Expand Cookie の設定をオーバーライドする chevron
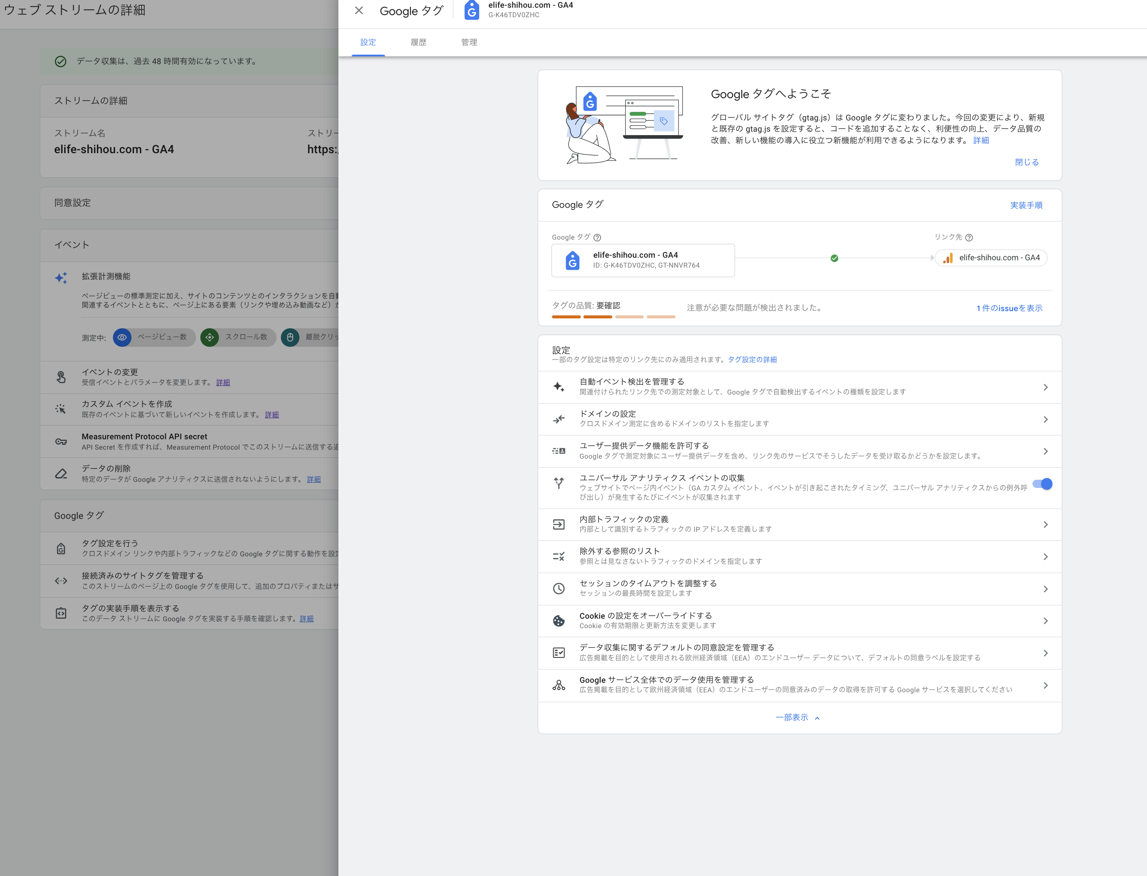1147x876 pixels. click(1045, 620)
